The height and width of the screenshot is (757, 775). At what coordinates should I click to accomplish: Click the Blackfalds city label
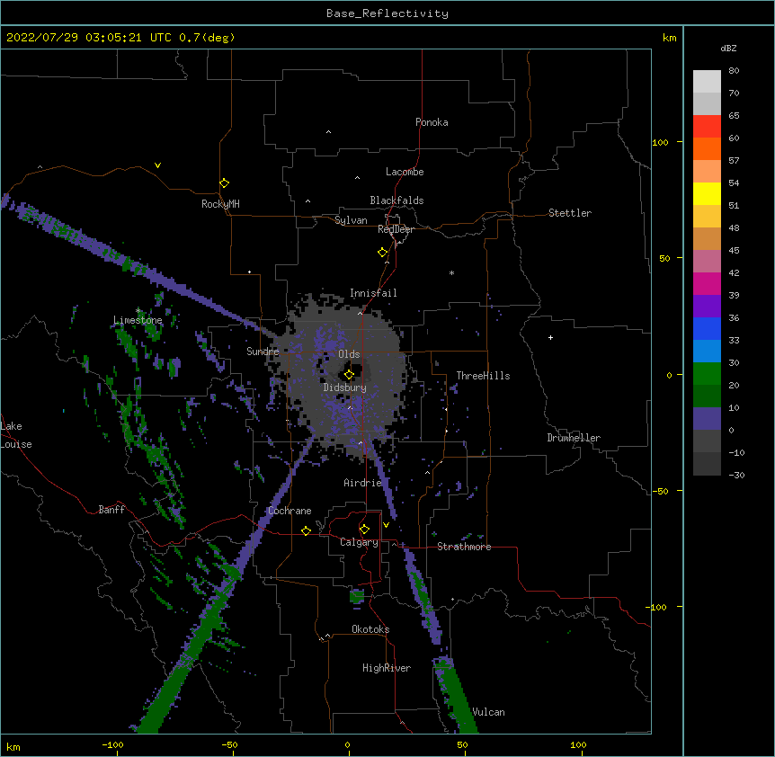tap(396, 200)
